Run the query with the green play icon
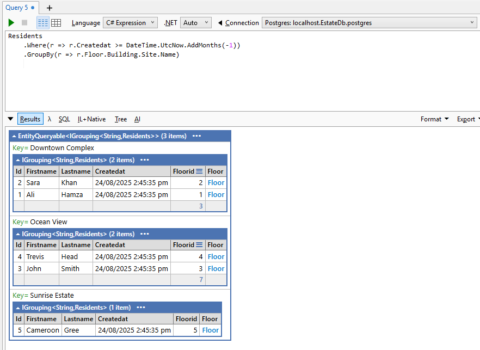Screen dimensions: 480x350 pos(11,22)
